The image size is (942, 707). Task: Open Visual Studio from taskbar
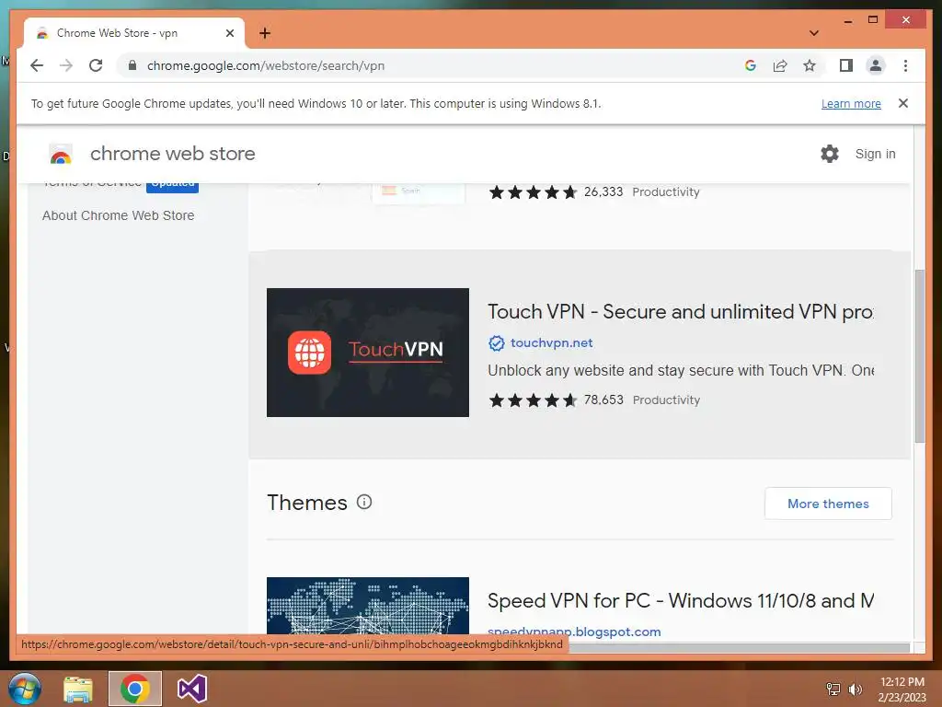(x=192, y=689)
